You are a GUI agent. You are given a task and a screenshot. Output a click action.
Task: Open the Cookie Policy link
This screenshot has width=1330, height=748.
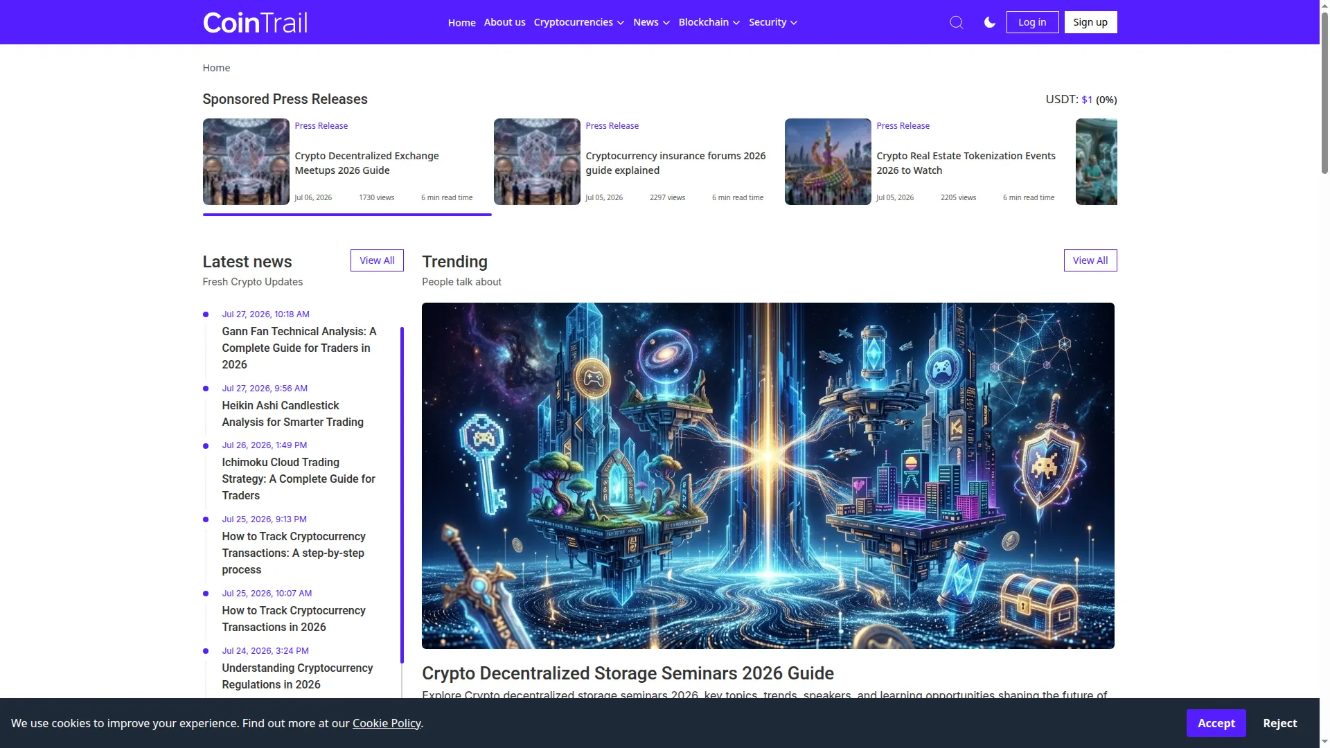(387, 723)
